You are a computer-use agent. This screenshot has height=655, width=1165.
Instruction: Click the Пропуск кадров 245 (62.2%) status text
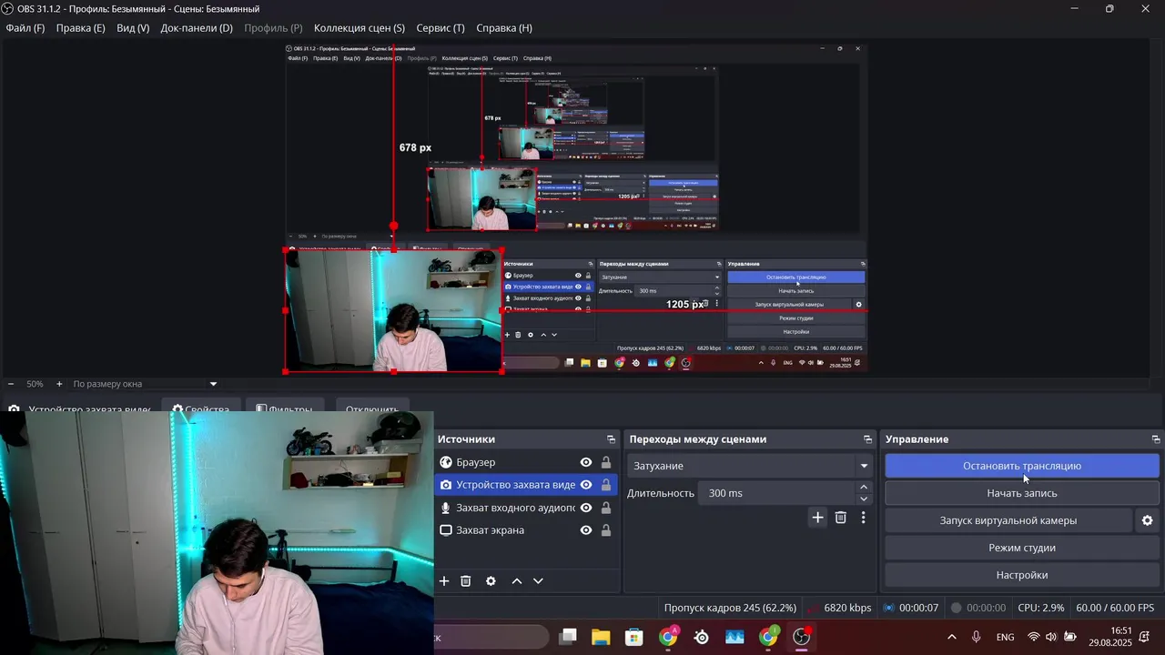pyautogui.click(x=730, y=608)
